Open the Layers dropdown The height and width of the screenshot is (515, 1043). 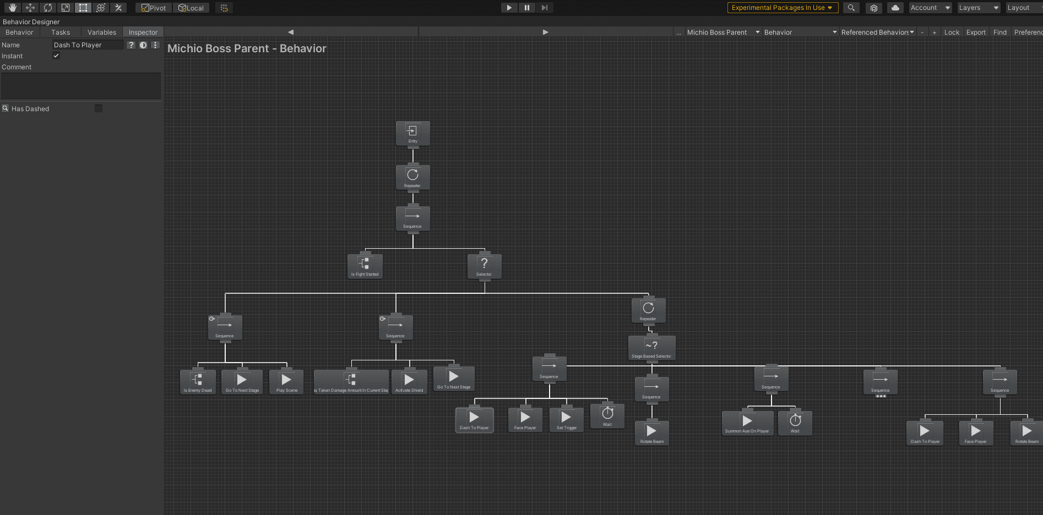pyautogui.click(x=979, y=8)
